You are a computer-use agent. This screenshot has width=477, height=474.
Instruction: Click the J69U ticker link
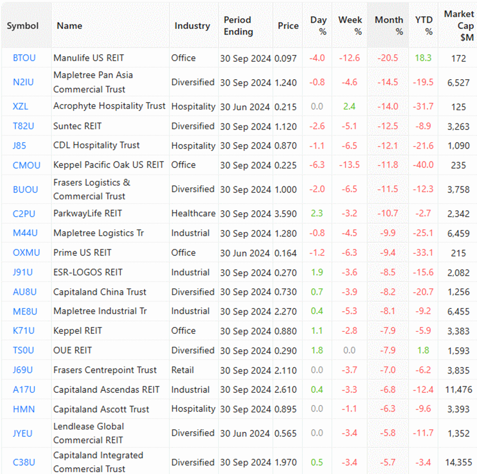point(23,370)
